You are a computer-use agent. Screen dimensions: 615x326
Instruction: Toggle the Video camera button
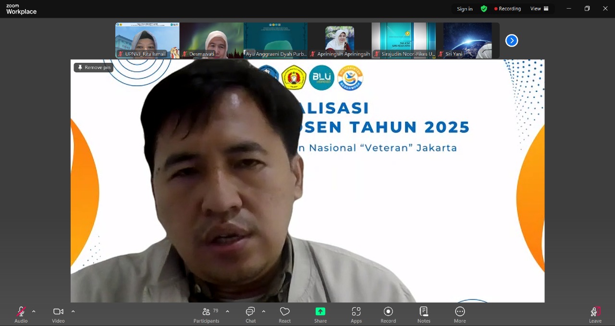point(58,314)
